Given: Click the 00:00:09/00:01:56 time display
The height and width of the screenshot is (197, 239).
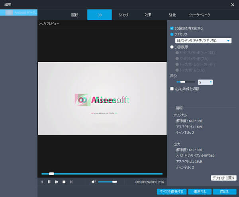Looking at the screenshot, I should [x=149, y=182].
